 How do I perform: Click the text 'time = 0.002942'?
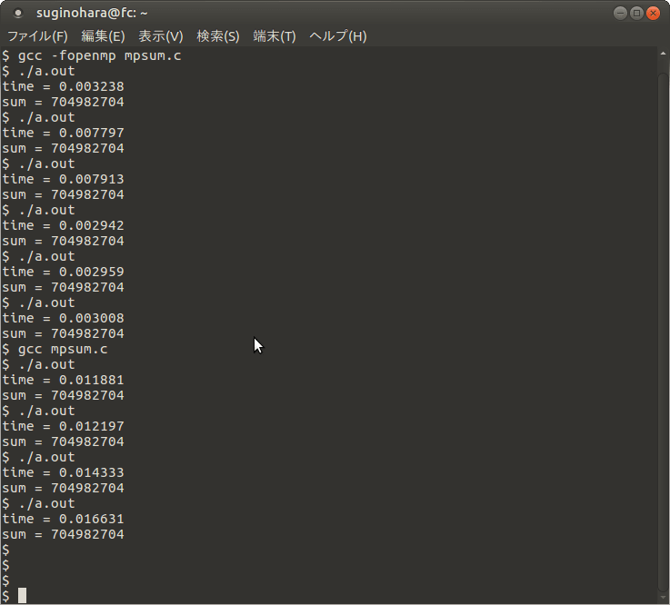click(x=64, y=225)
